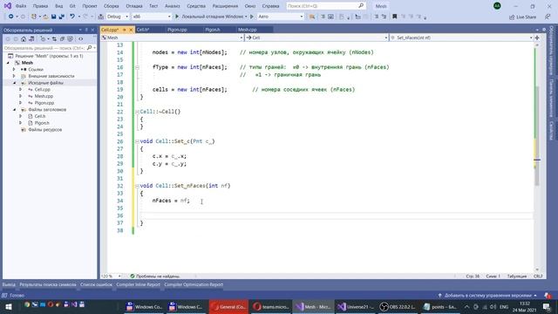Click the search magnifier in top search box
Image resolution: width=558 pixels, height=314 pixels.
click(361, 6)
